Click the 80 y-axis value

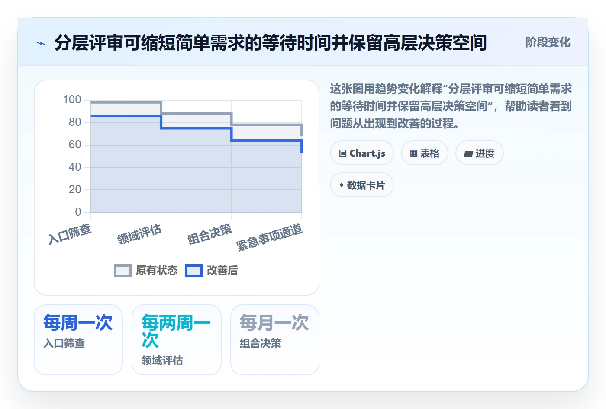point(75,122)
